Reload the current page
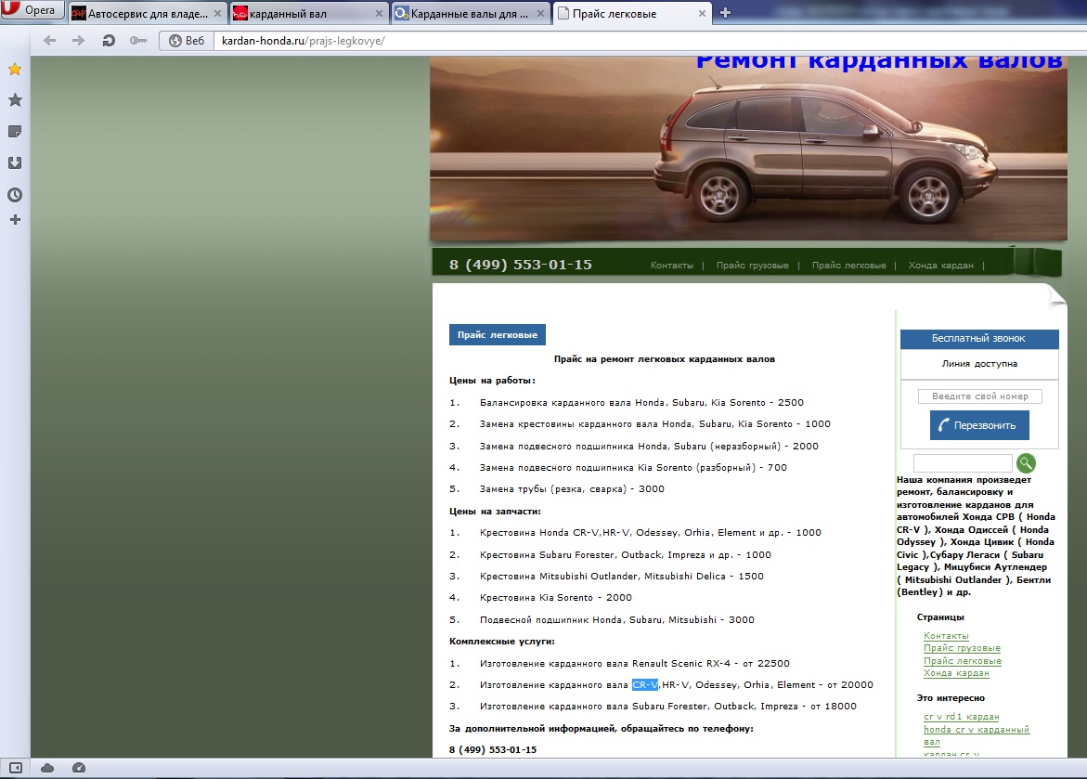Image resolution: width=1087 pixels, height=779 pixels. (x=109, y=41)
